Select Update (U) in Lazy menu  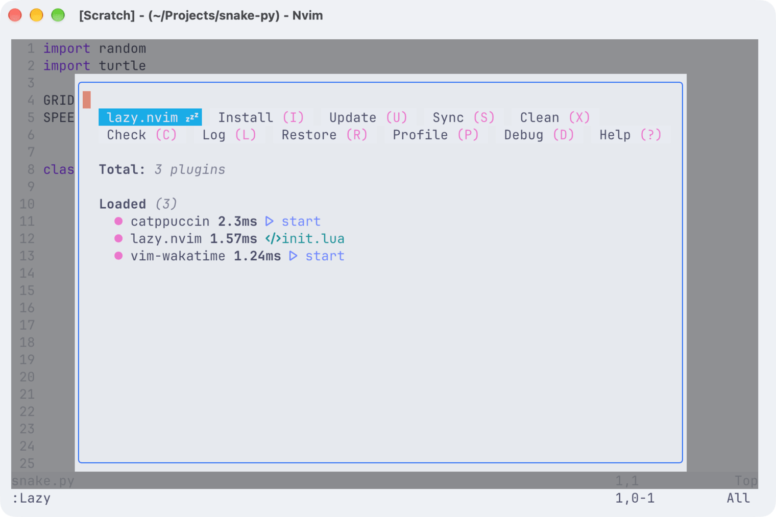(368, 117)
